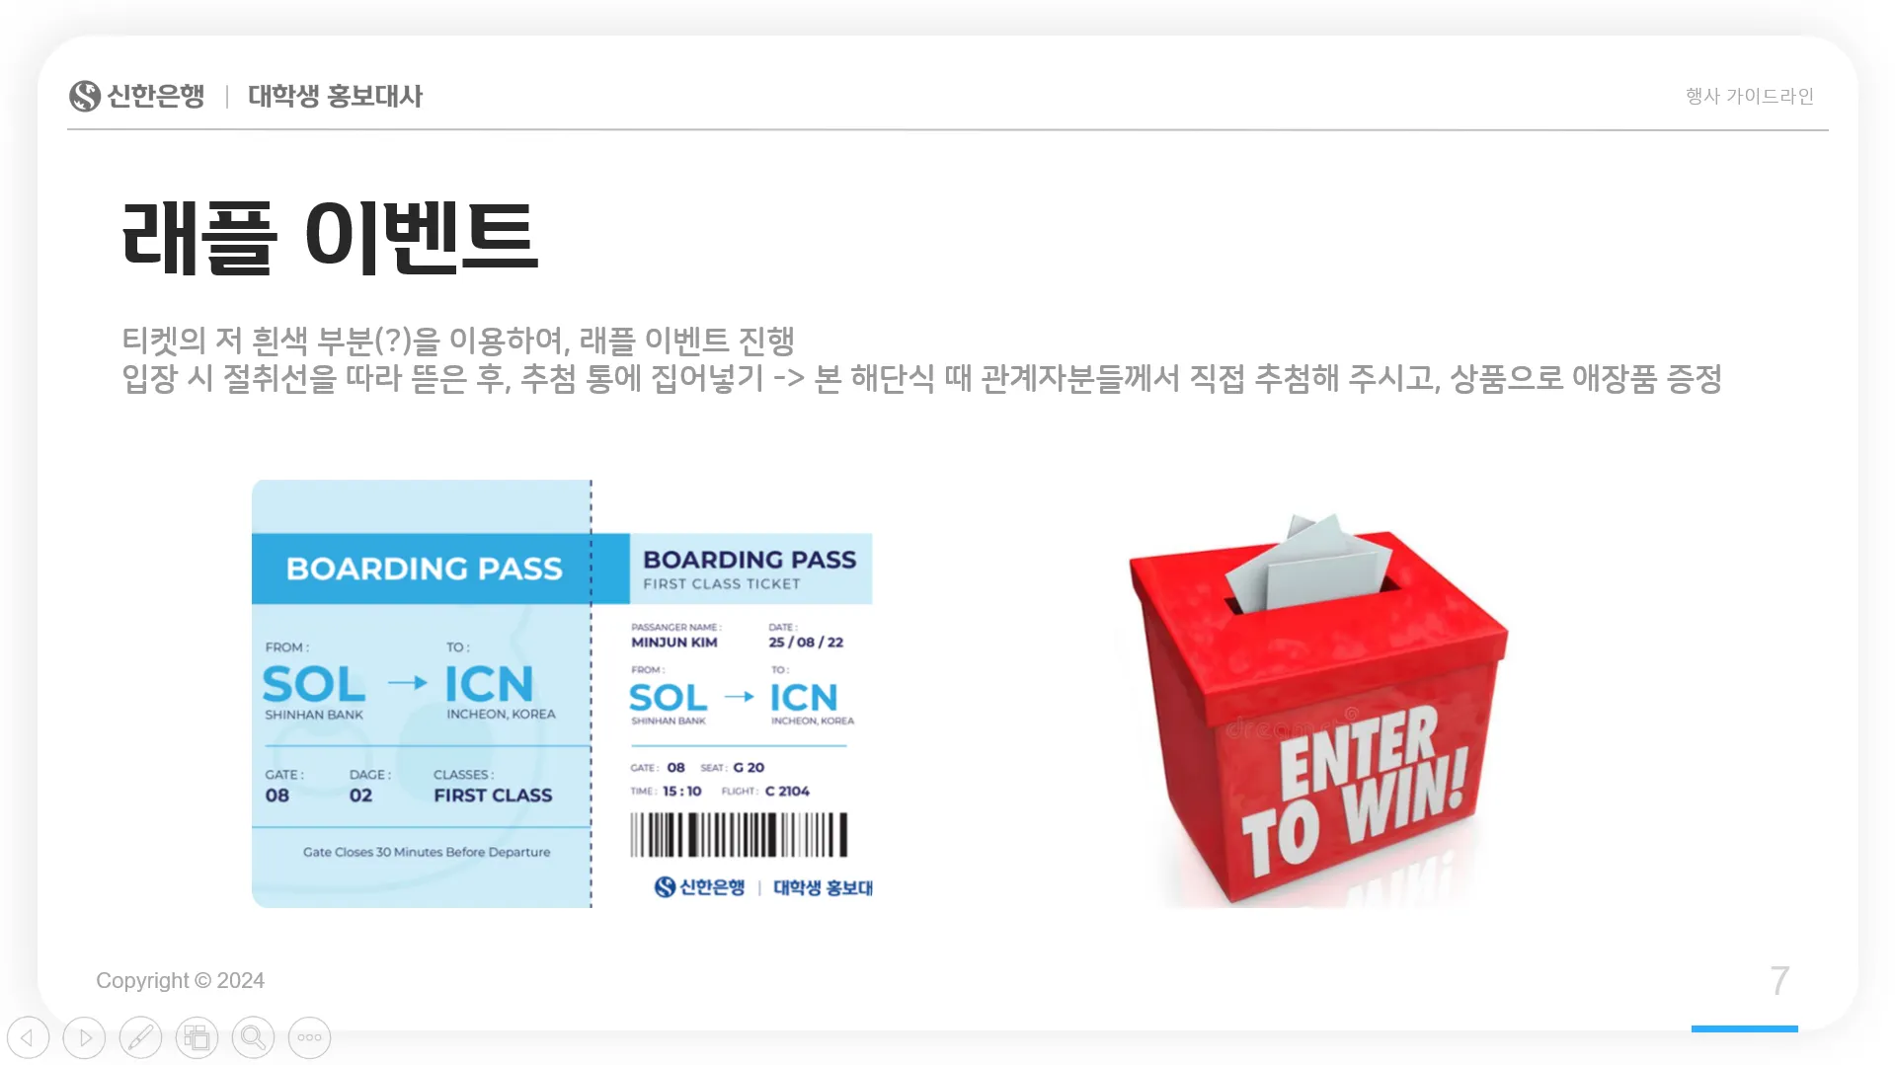The width and height of the screenshot is (1895, 1065).
Task: Click the 행사 가이드라인 label
Action: 1750,96
